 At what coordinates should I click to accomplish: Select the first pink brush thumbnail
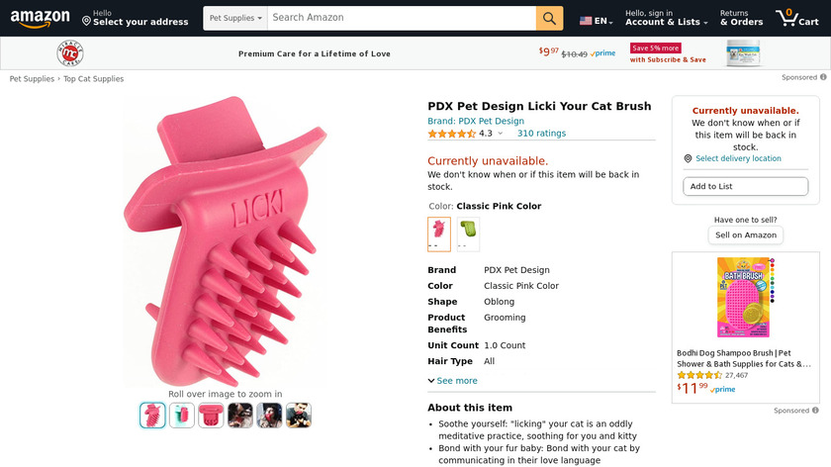pyautogui.click(x=152, y=416)
